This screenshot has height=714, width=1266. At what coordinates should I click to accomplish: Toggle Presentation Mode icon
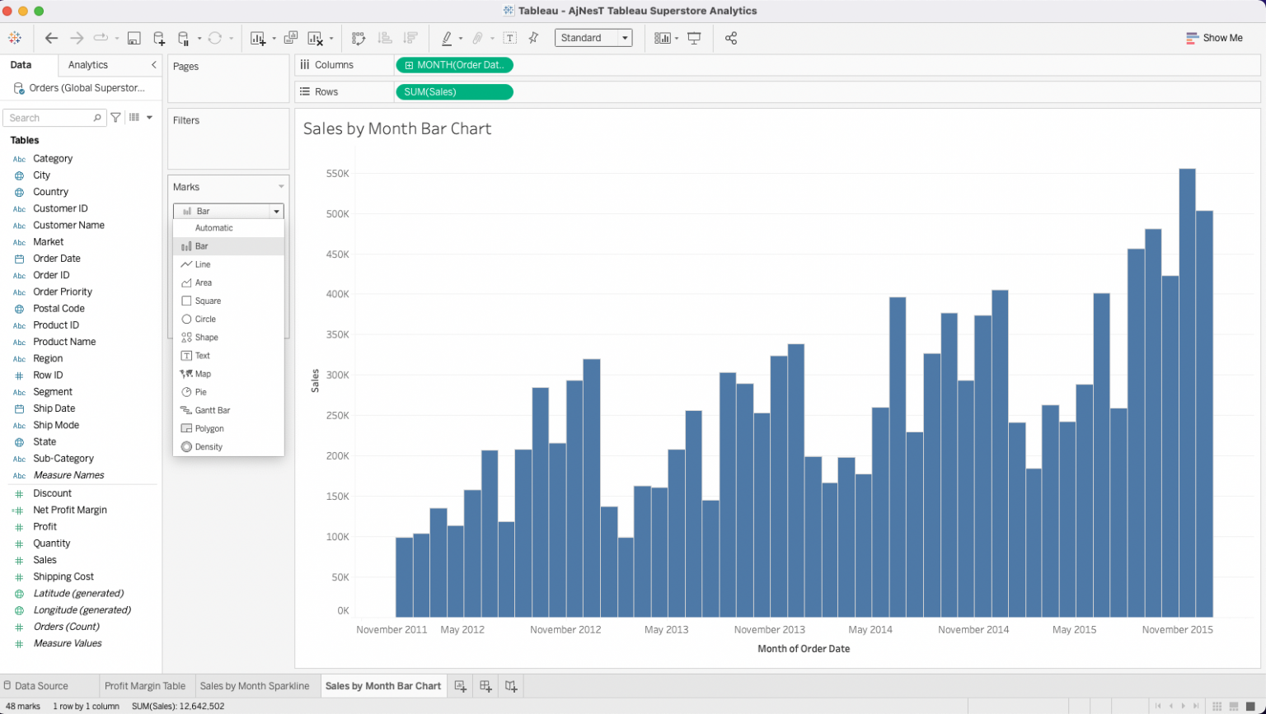click(694, 38)
